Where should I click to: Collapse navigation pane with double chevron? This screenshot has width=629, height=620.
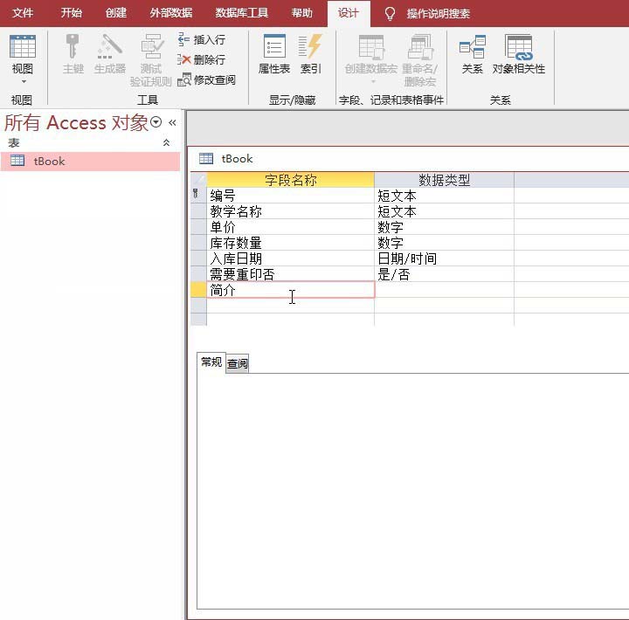(172, 123)
